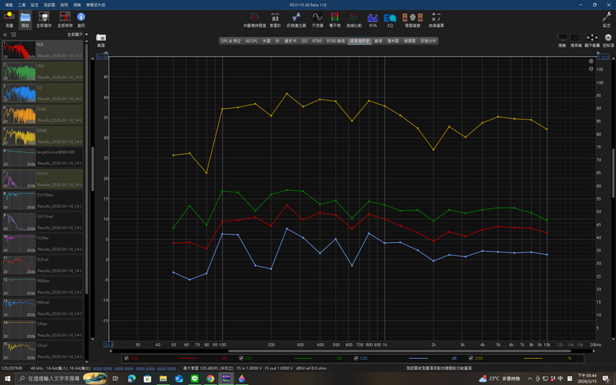Open the File menu in menu bar
The width and height of the screenshot is (616, 385).
pos(9,5)
